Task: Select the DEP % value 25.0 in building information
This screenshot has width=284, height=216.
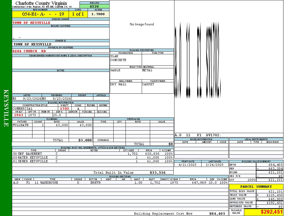Action: 57,115
